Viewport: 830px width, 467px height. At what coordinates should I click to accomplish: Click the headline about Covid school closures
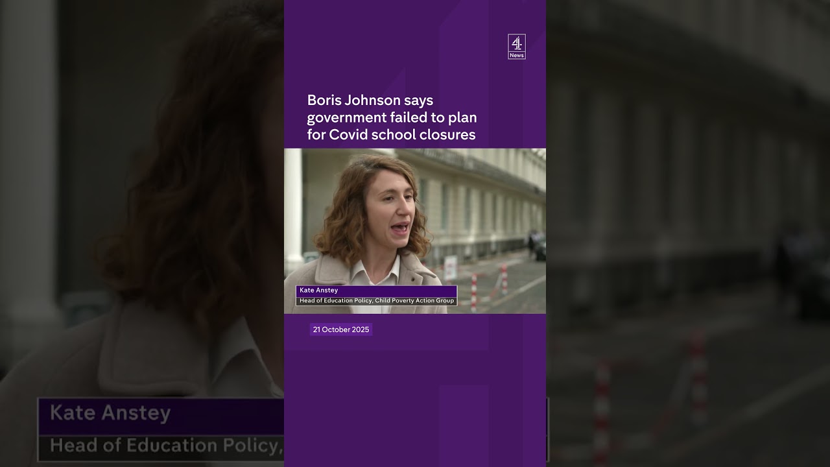(x=392, y=117)
